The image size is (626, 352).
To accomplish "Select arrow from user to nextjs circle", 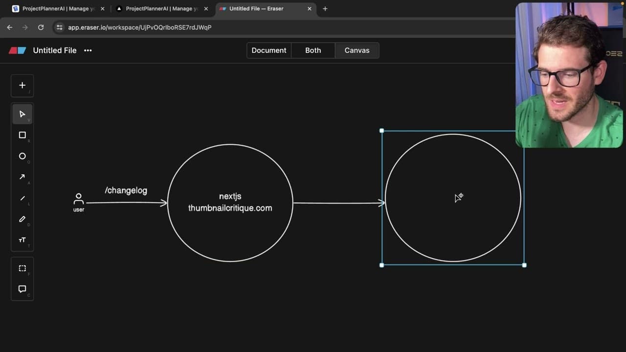I will pos(126,202).
